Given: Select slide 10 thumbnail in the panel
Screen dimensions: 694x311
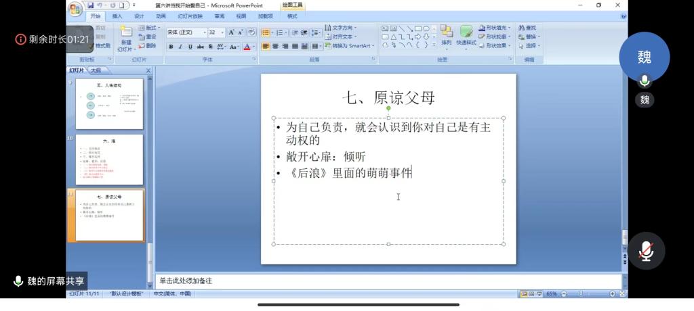Looking at the screenshot, I should point(109,160).
